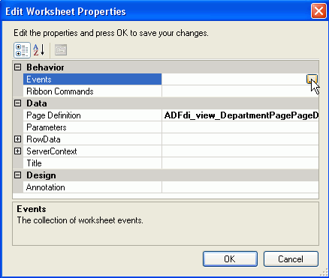The image size is (329, 278).
Task: Collapse the Behavior category
Action: 17,67
